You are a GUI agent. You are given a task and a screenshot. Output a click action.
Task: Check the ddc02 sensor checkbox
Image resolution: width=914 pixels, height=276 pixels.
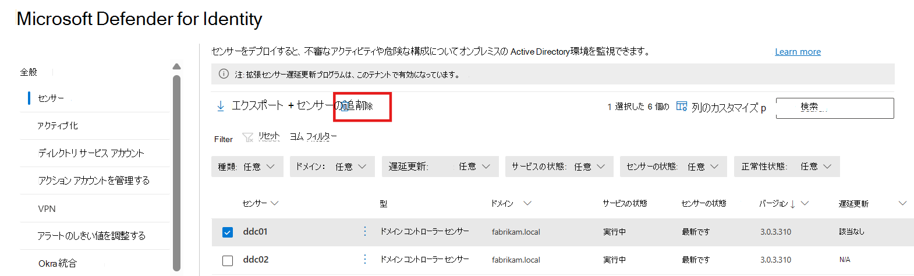tap(228, 260)
